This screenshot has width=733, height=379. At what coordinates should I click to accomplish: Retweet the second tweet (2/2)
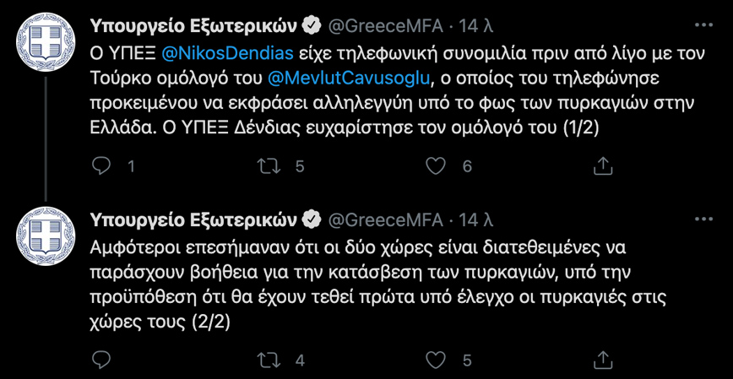[269, 360]
